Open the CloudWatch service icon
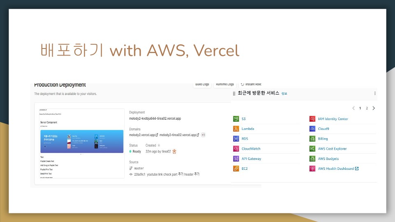Image resolution: width=395 pixels, height=222 pixels. pyautogui.click(x=236, y=149)
